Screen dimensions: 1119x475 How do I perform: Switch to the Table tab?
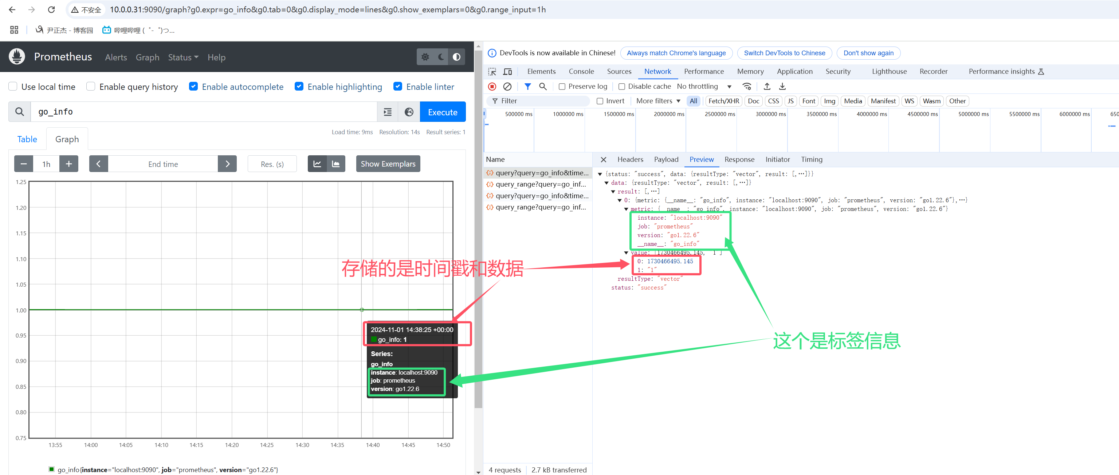point(27,139)
